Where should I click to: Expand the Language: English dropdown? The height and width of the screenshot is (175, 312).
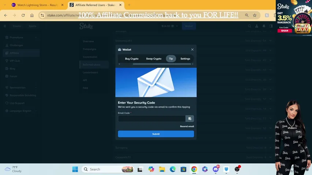click(21, 111)
